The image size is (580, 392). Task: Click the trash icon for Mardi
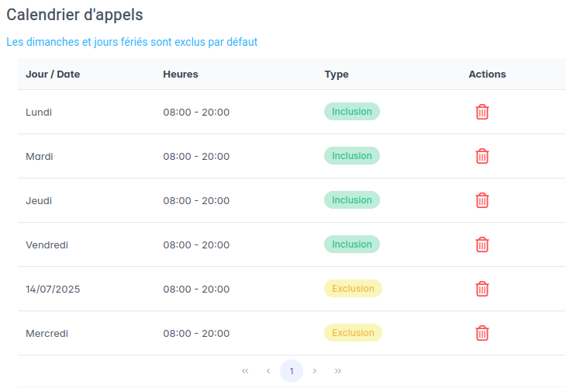click(x=482, y=156)
